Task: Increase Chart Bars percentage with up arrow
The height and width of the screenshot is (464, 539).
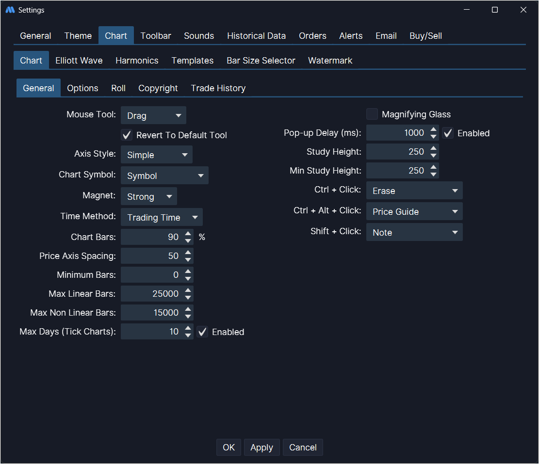Action: click(188, 234)
